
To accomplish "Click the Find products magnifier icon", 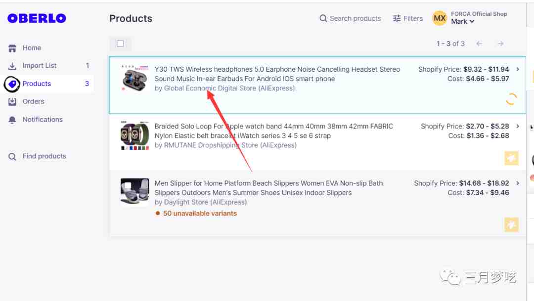I will coord(12,156).
